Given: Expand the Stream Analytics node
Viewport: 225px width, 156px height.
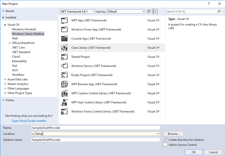Looking at the screenshot, I should click(x=5, y=84).
